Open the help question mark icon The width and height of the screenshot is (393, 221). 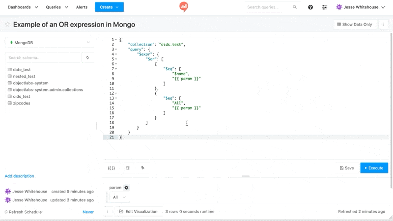coord(310,7)
